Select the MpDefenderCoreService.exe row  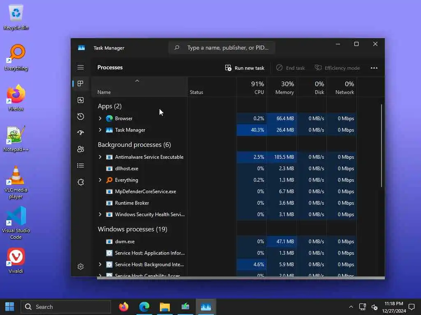click(224, 192)
